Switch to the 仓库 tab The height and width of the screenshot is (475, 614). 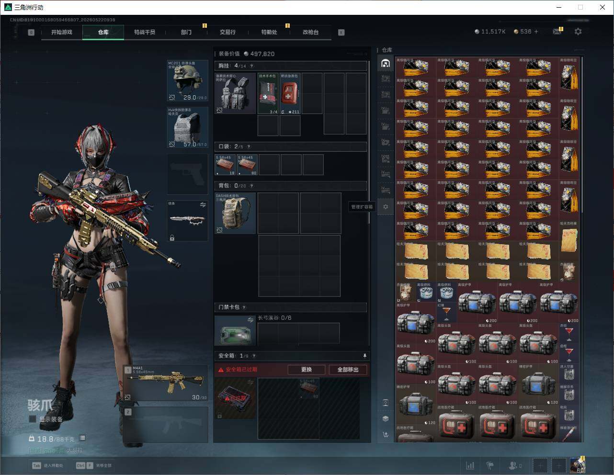pyautogui.click(x=103, y=32)
